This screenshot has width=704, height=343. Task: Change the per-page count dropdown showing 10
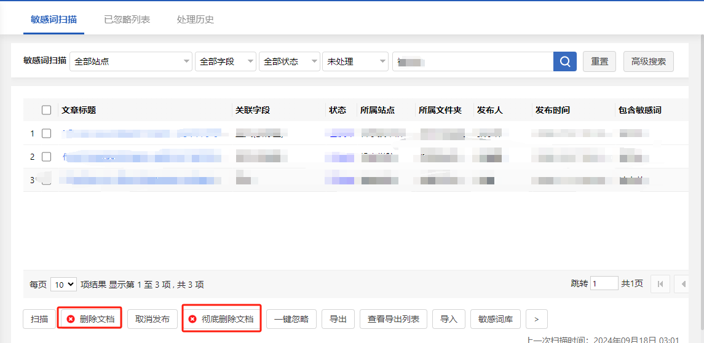63,284
